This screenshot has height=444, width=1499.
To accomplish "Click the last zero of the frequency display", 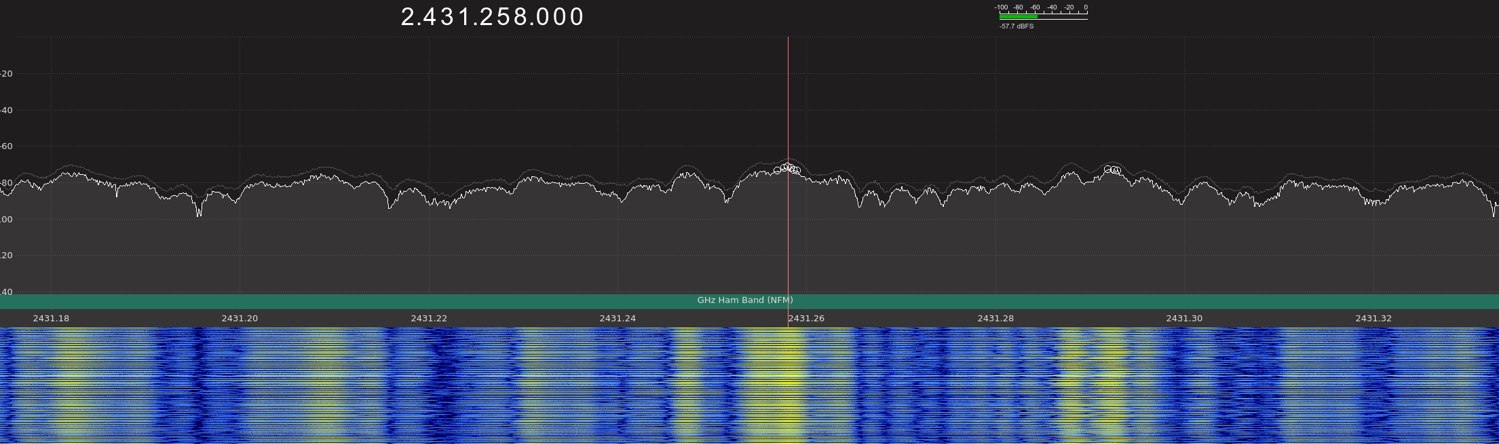I will coord(577,17).
